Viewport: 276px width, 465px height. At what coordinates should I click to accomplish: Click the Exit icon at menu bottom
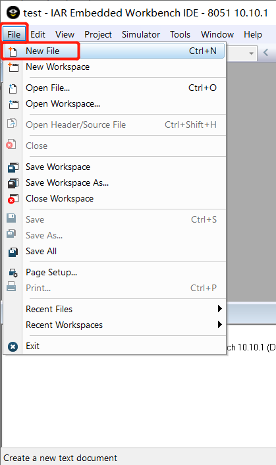click(x=13, y=346)
